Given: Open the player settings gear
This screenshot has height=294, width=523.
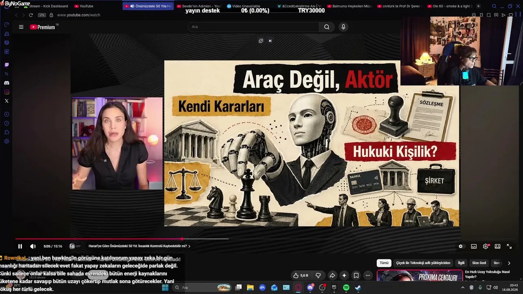Looking at the screenshot, I should [x=486, y=246].
